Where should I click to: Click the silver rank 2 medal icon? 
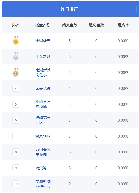(16, 56)
